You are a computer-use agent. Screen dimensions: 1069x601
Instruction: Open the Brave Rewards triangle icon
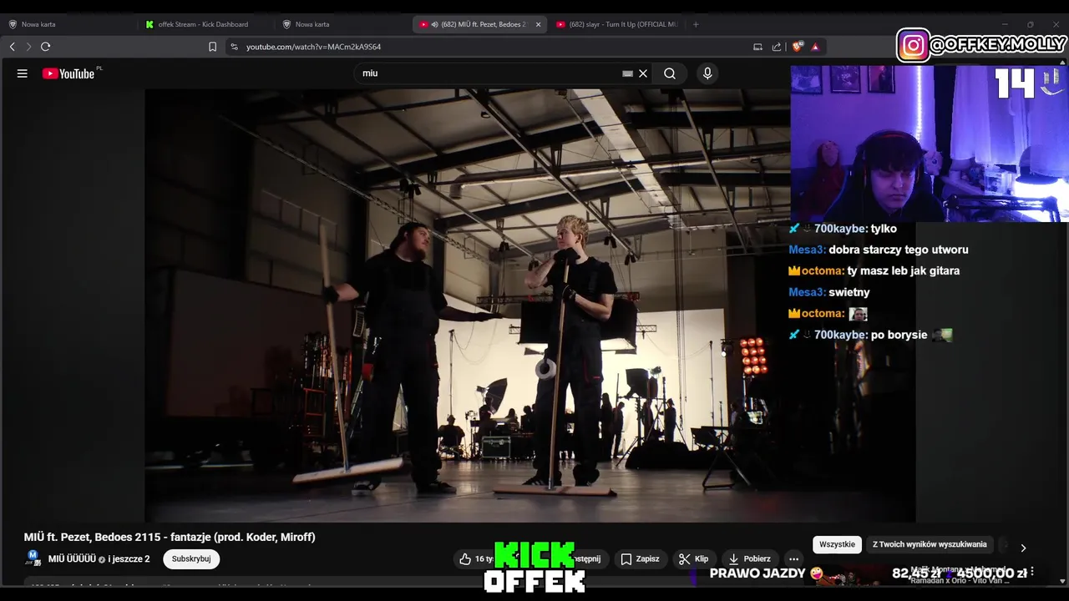pyautogui.click(x=815, y=47)
